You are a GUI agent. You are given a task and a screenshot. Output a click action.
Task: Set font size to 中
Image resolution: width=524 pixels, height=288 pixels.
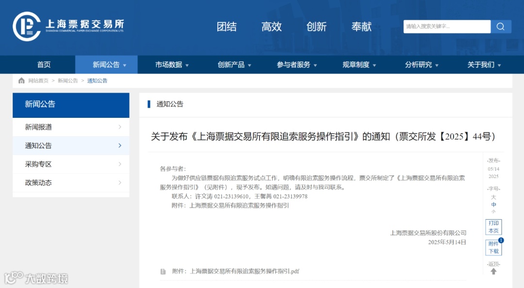(x=493, y=205)
